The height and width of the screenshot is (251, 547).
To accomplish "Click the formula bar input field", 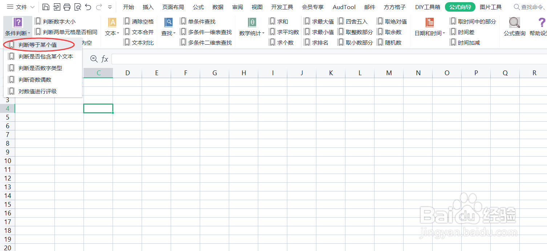I will (x=329, y=59).
